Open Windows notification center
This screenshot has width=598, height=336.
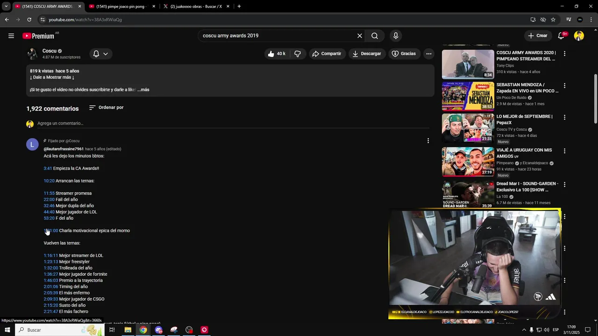[x=588, y=330]
